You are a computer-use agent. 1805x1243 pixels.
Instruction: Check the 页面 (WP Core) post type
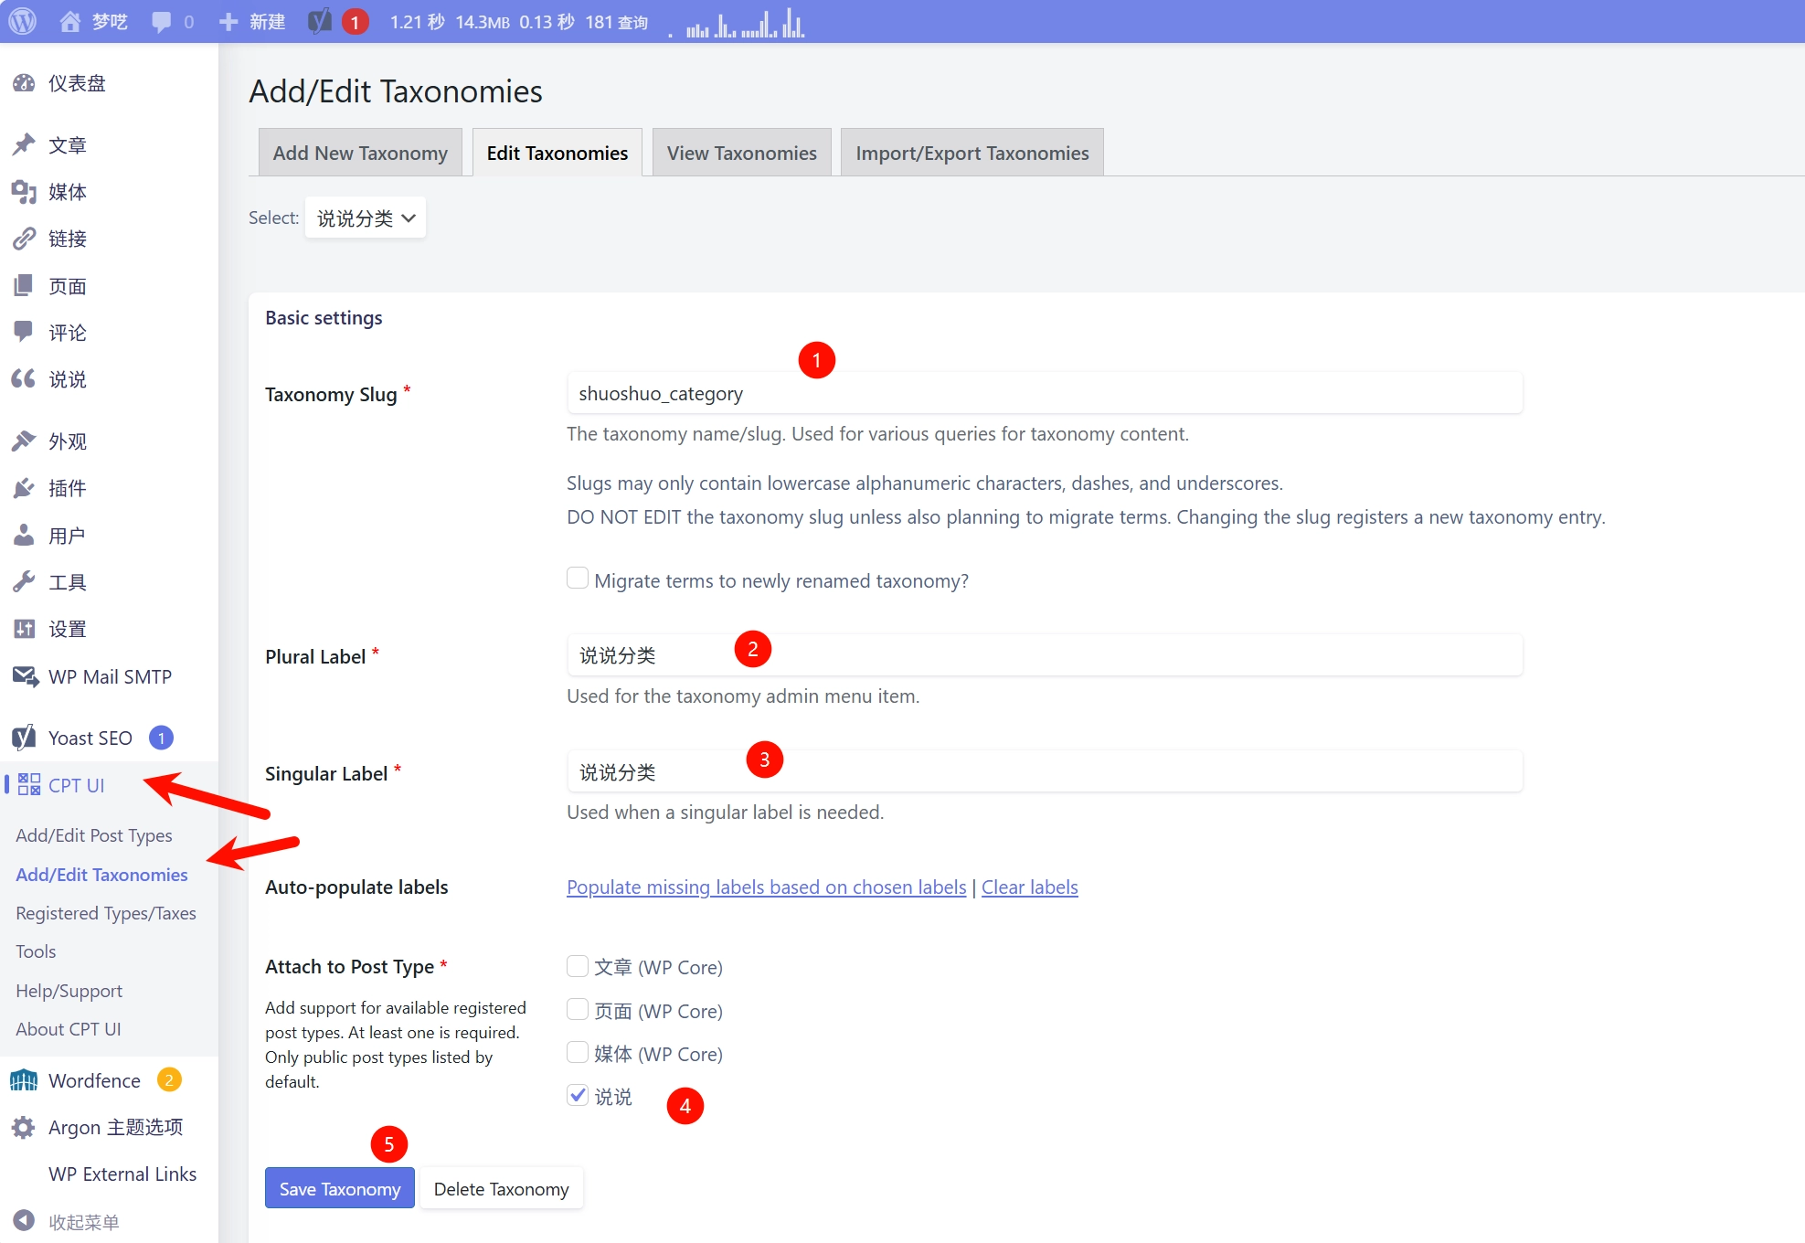578,1009
